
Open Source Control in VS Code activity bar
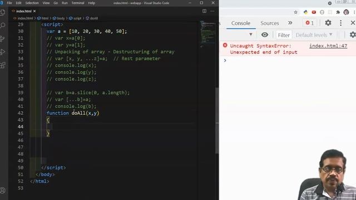(x=2, y=38)
